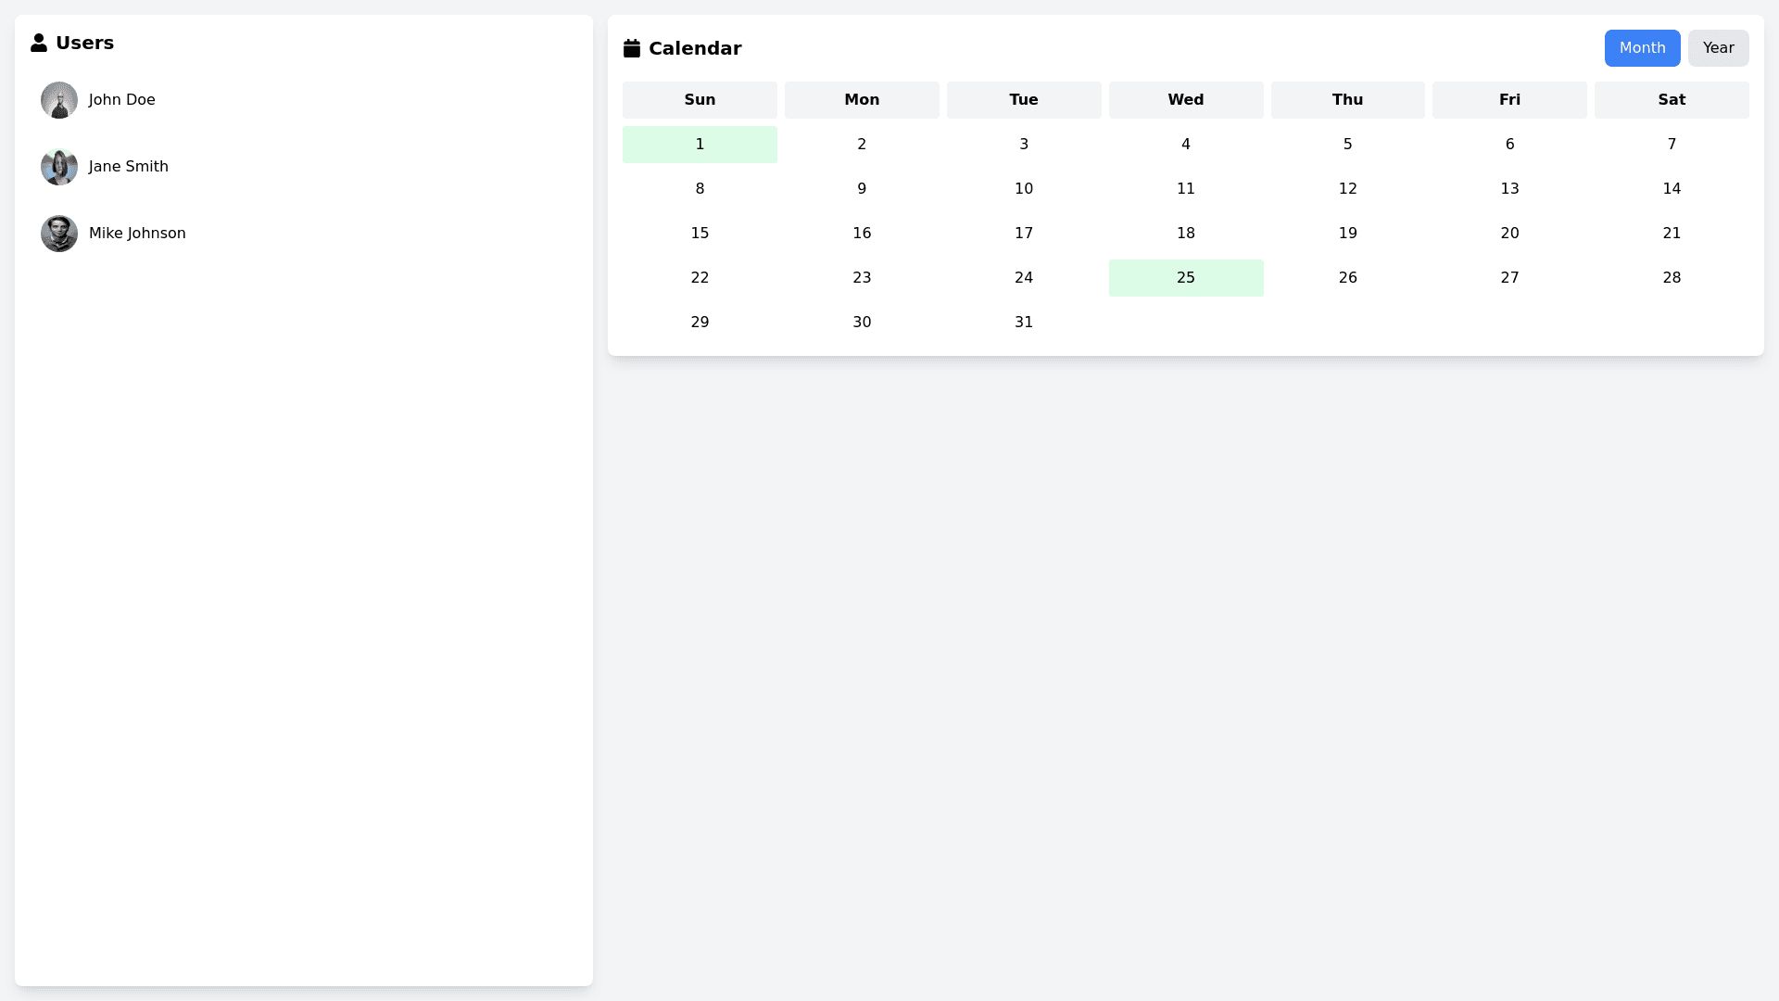Click day 14 in the calendar
Viewport: 1779px width, 1001px height.
click(1672, 188)
